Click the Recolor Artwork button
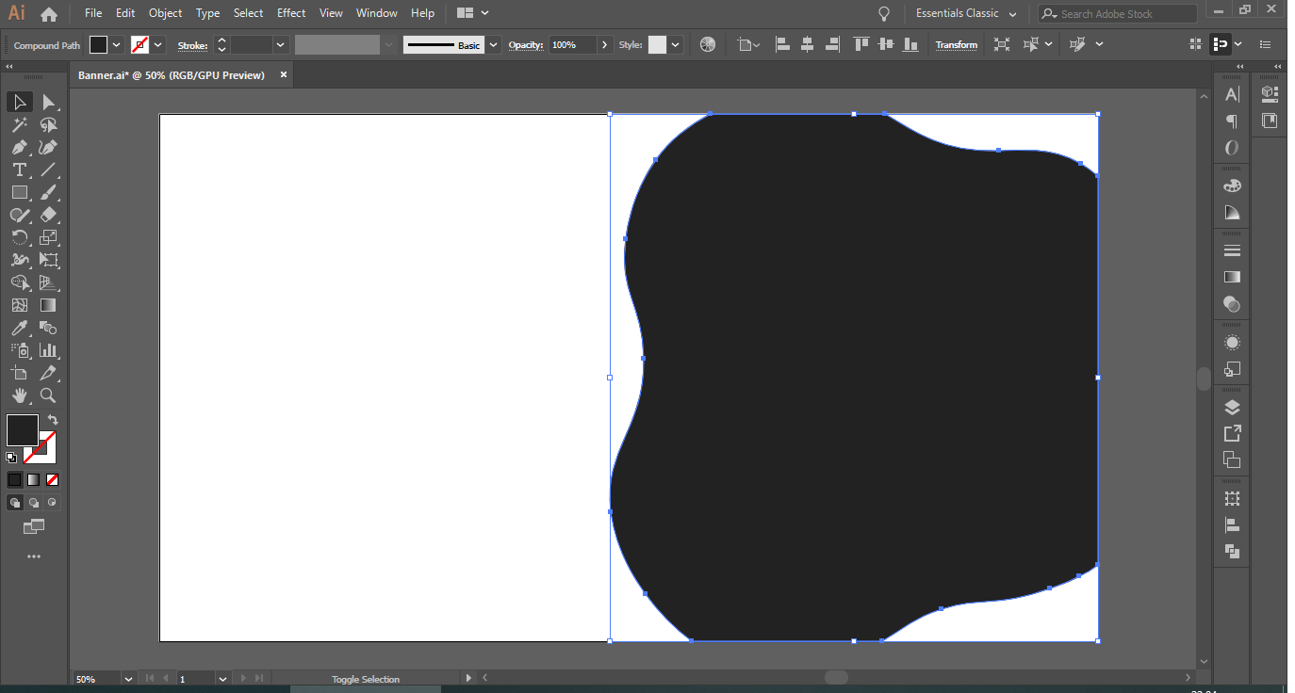This screenshot has width=1295, height=693. 708,44
